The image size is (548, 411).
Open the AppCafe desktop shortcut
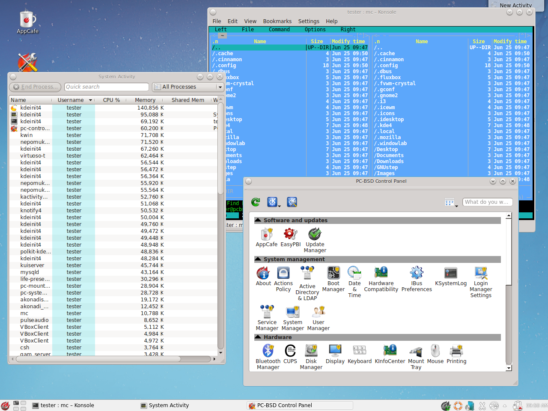27,22
